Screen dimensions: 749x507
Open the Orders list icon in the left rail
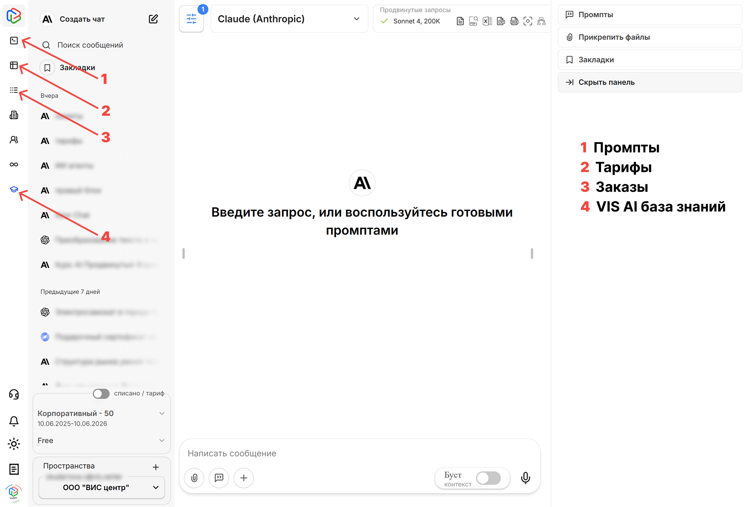[x=14, y=90]
